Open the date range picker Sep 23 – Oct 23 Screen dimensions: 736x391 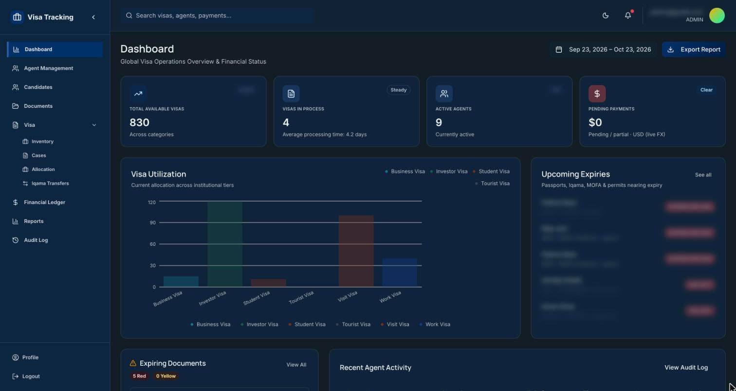(x=603, y=50)
